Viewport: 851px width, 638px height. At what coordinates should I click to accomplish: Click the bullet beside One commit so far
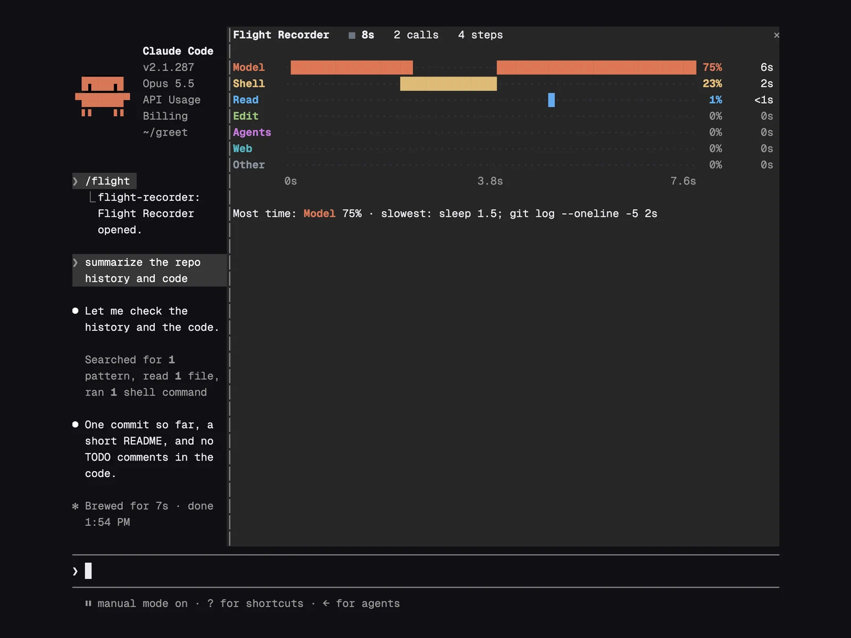(x=76, y=425)
